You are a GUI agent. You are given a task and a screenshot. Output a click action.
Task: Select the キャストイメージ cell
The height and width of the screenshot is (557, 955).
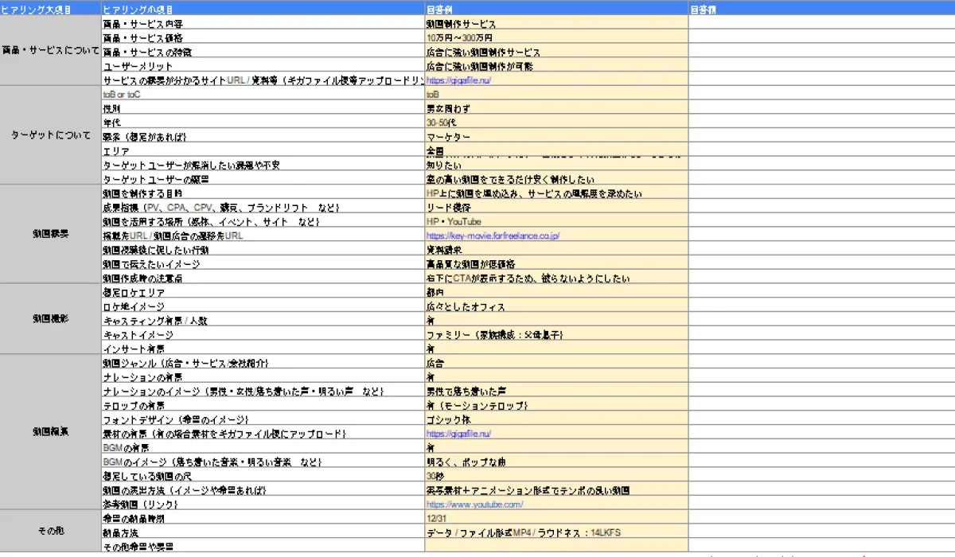[x=263, y=335]
